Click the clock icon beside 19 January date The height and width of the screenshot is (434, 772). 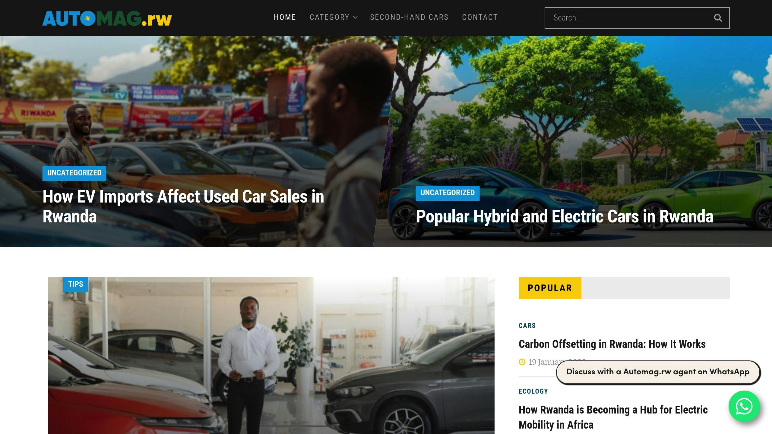click(522, 362)
